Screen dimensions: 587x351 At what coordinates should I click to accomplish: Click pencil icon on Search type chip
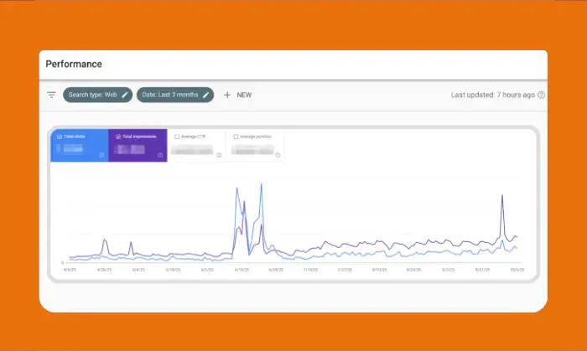pos(125,95)
